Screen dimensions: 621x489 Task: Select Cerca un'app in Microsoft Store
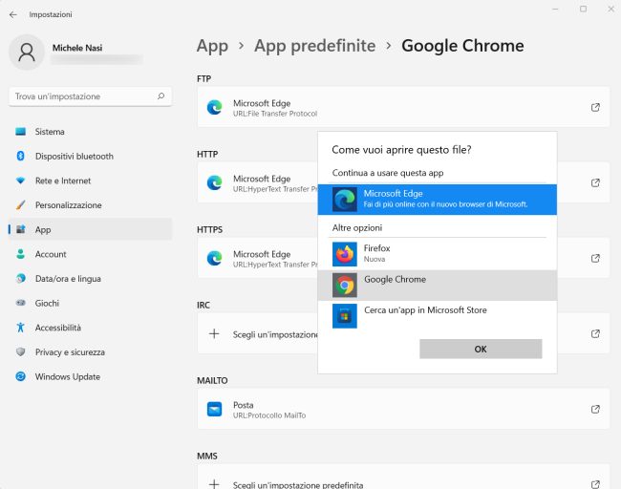[x=438, y=316]
